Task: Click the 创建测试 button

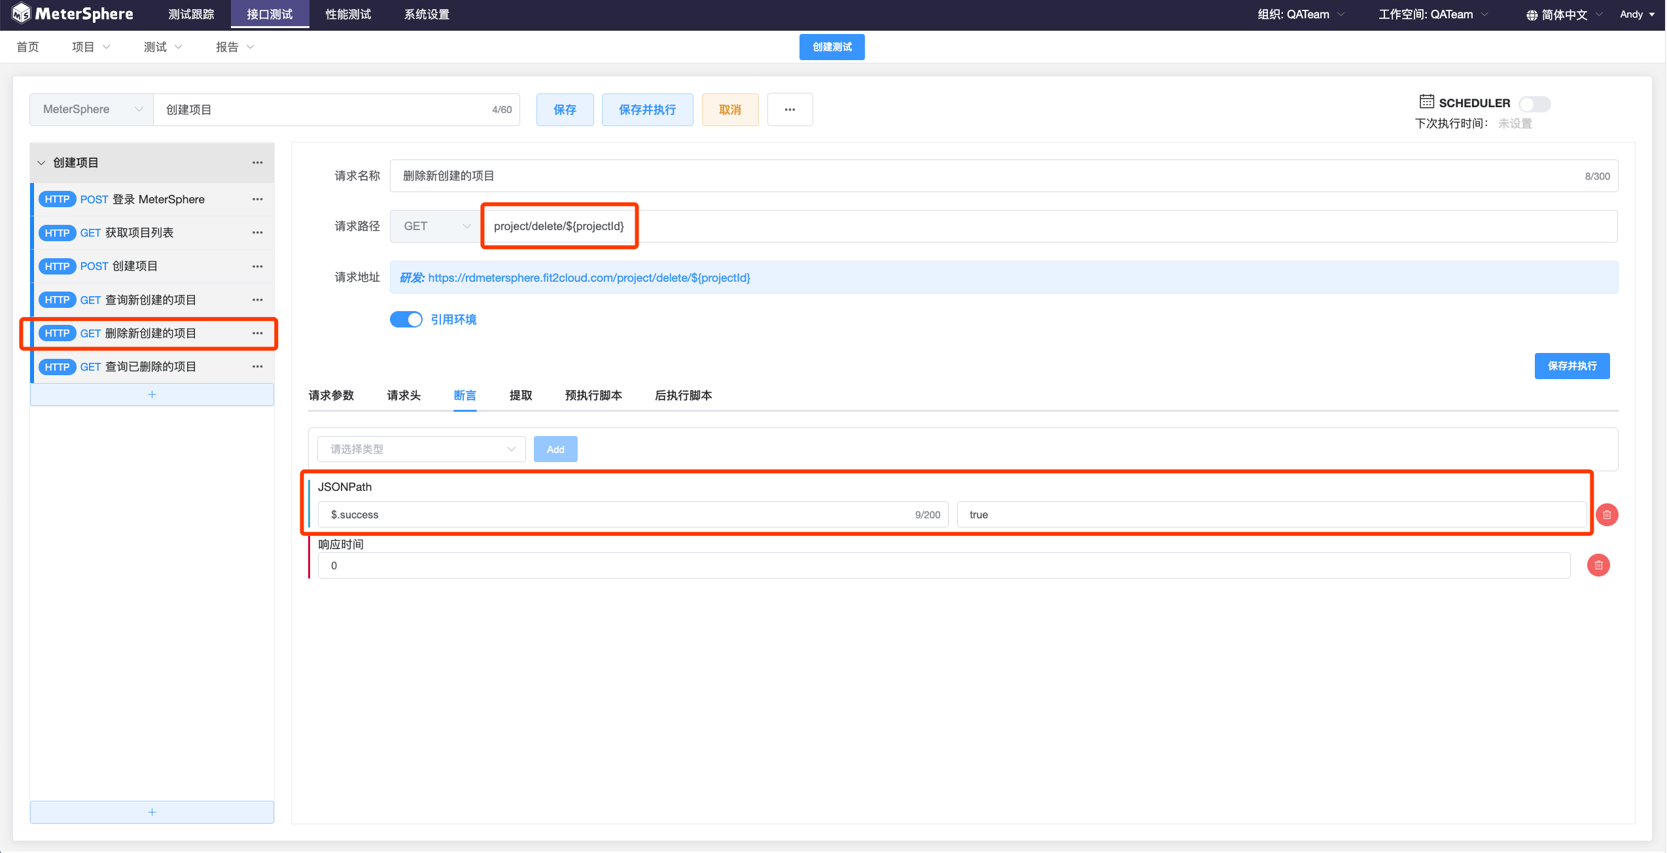Action: tap(832, 47)
